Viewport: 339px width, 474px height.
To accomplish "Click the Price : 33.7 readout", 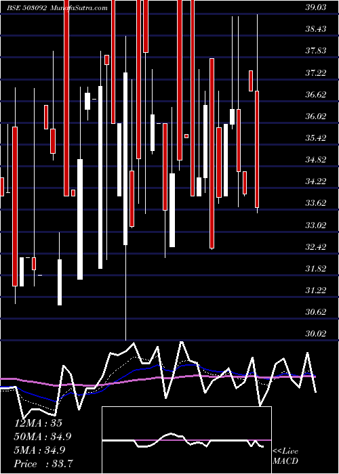I will click(43, 464).
